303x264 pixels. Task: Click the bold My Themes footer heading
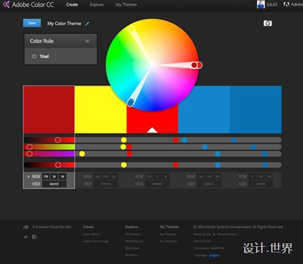click(x=169, y=227)
